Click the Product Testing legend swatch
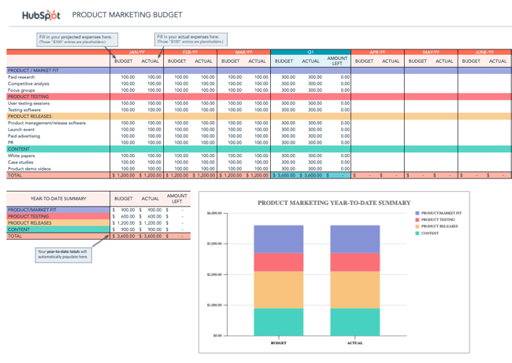Viewport: 512px width, 363px height. click(x=417, y=220)
